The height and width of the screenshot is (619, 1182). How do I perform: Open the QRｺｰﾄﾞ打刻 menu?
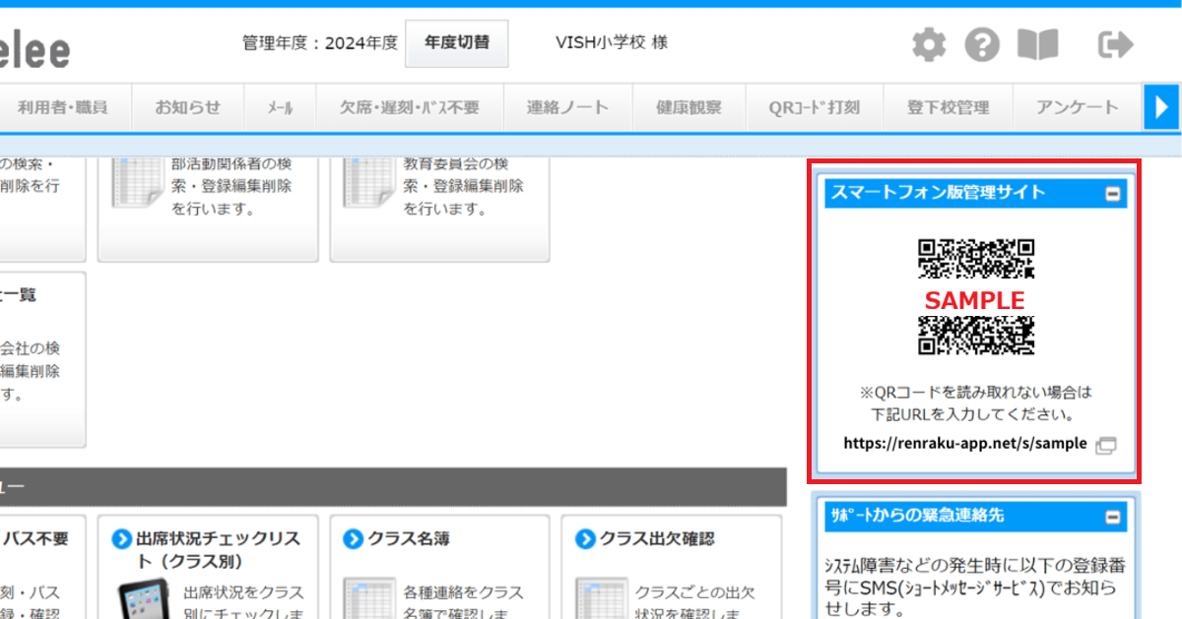(x=814, y=107)
